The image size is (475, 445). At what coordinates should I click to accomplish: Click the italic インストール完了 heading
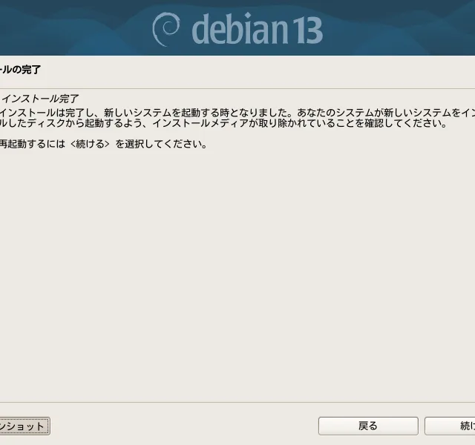click(40, 99)
